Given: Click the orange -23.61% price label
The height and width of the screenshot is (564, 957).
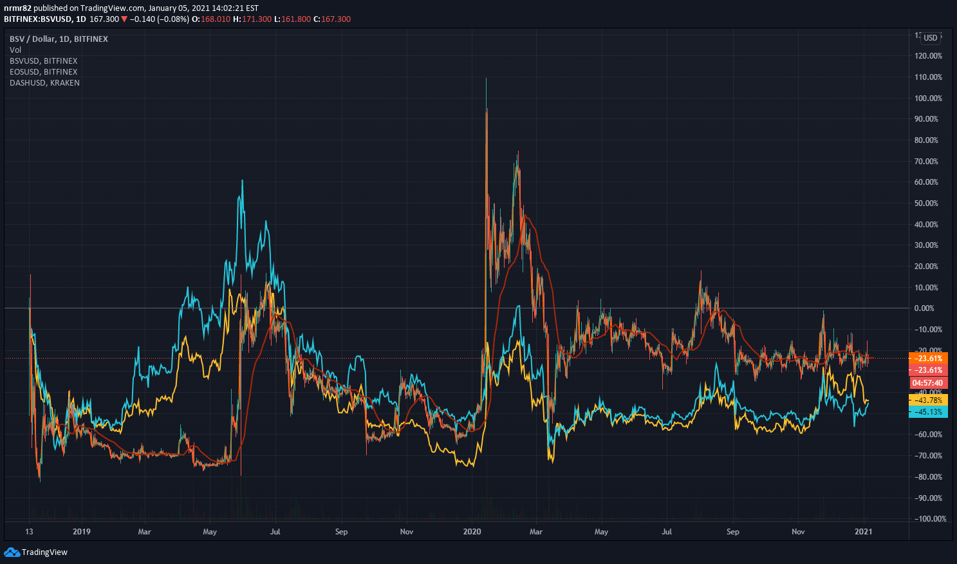Looking at the screenshot, I should tap(928, 359).
